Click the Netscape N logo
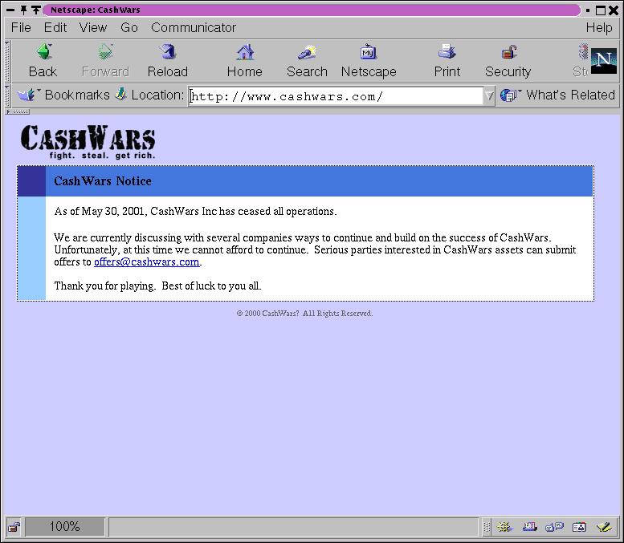 [603, 61]
